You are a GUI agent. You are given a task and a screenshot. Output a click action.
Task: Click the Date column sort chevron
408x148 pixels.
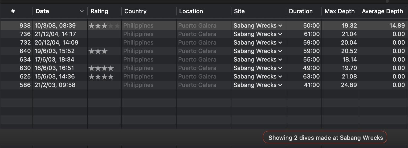[x=81, y=11]
